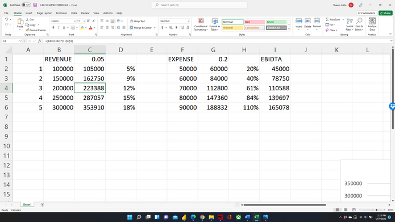
Task: Increase font size with the larger A
Action: (88, 21)
